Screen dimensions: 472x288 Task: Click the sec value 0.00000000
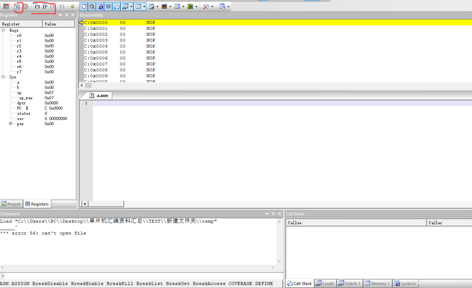tap(56, 119)
